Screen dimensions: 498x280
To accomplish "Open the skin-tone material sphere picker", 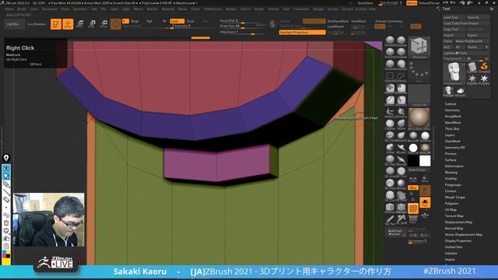I will pyautogui.click(x=419, y=119).
